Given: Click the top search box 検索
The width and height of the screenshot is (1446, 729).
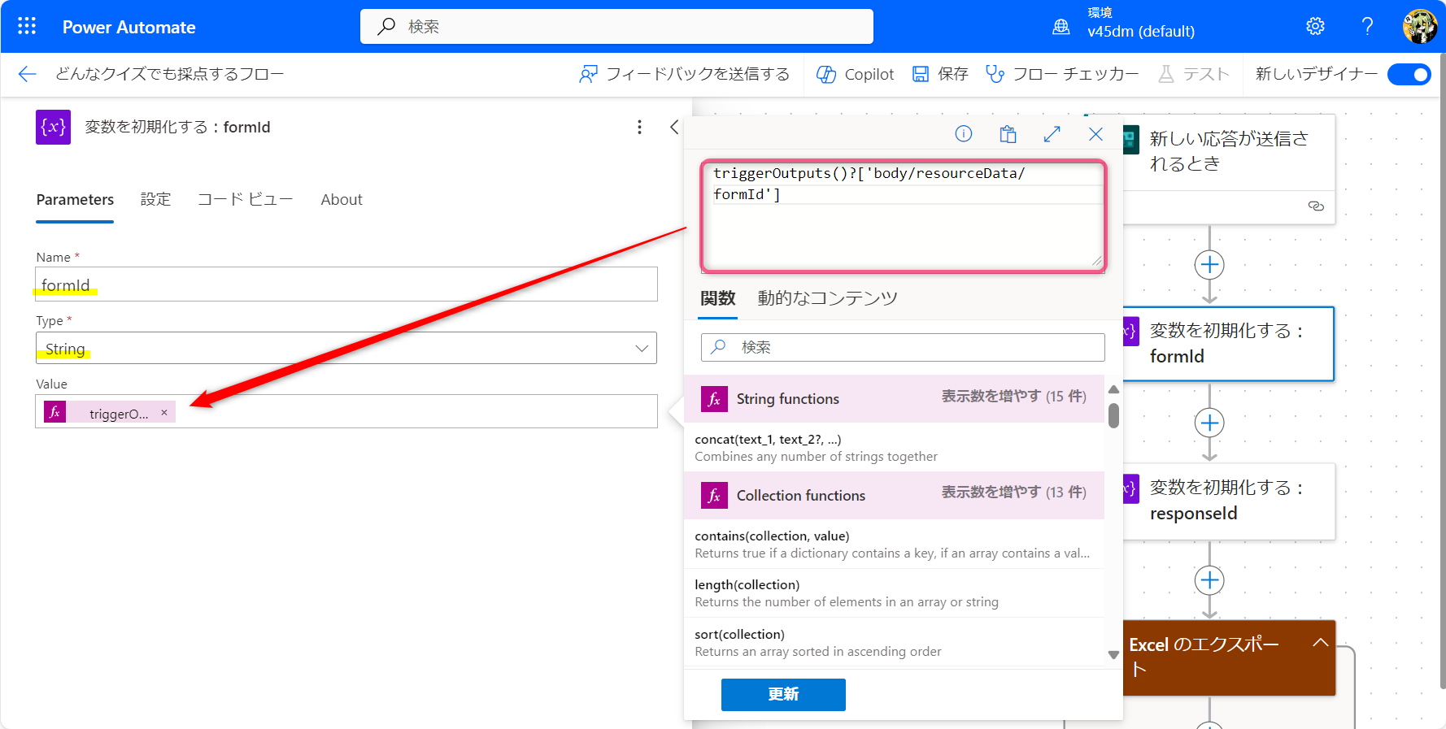Looking at the screenshot, I should 616,27.
